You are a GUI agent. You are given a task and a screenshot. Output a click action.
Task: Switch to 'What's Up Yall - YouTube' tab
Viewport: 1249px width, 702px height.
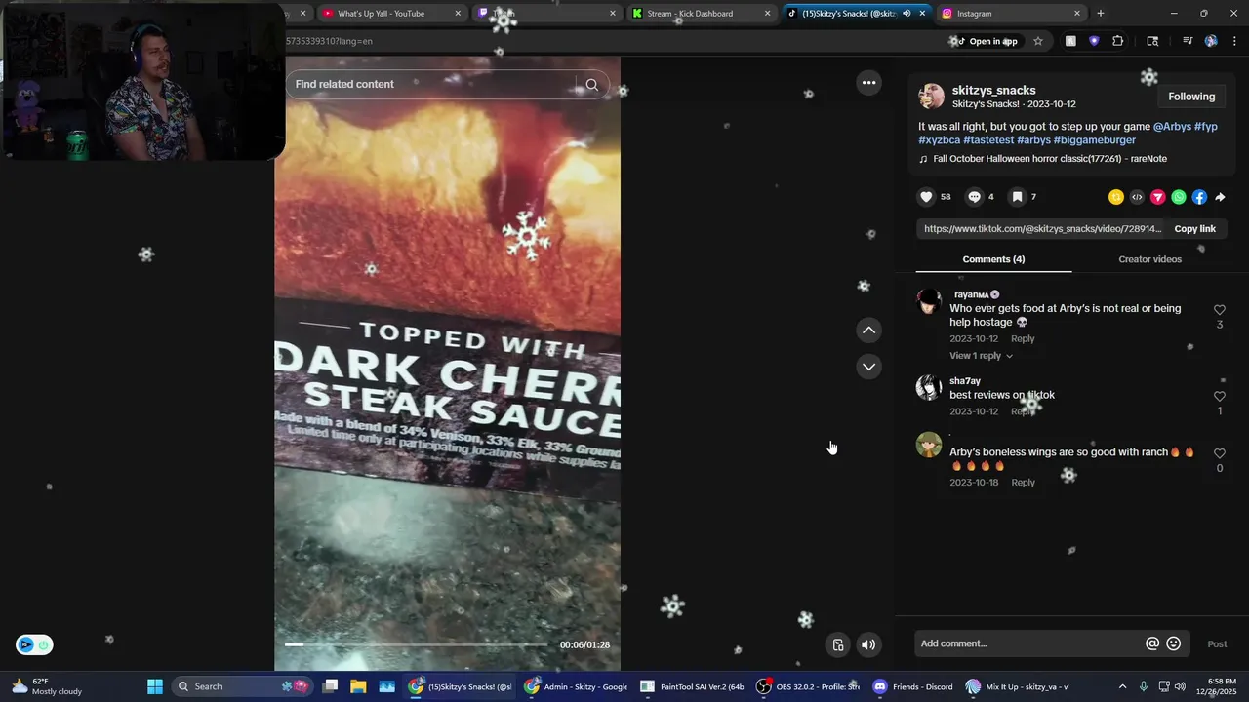point(390,14)
